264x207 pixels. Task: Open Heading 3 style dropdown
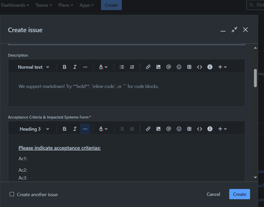34,129
